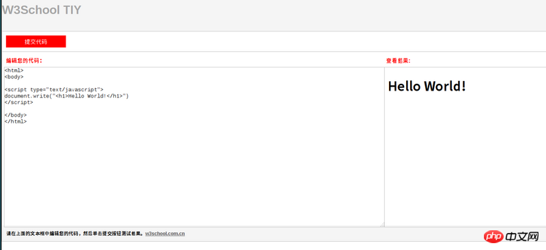Image resolution: width=546 pixels, height=250 pixels.
Task: Click the Hello World! heading in the result pane
Action: [427, 86]
